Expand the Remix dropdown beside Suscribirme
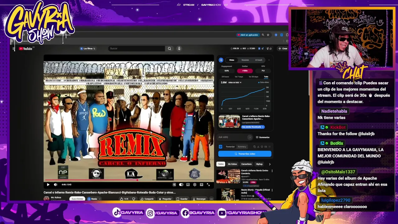The image size is (398, 224). coord(94,199)
